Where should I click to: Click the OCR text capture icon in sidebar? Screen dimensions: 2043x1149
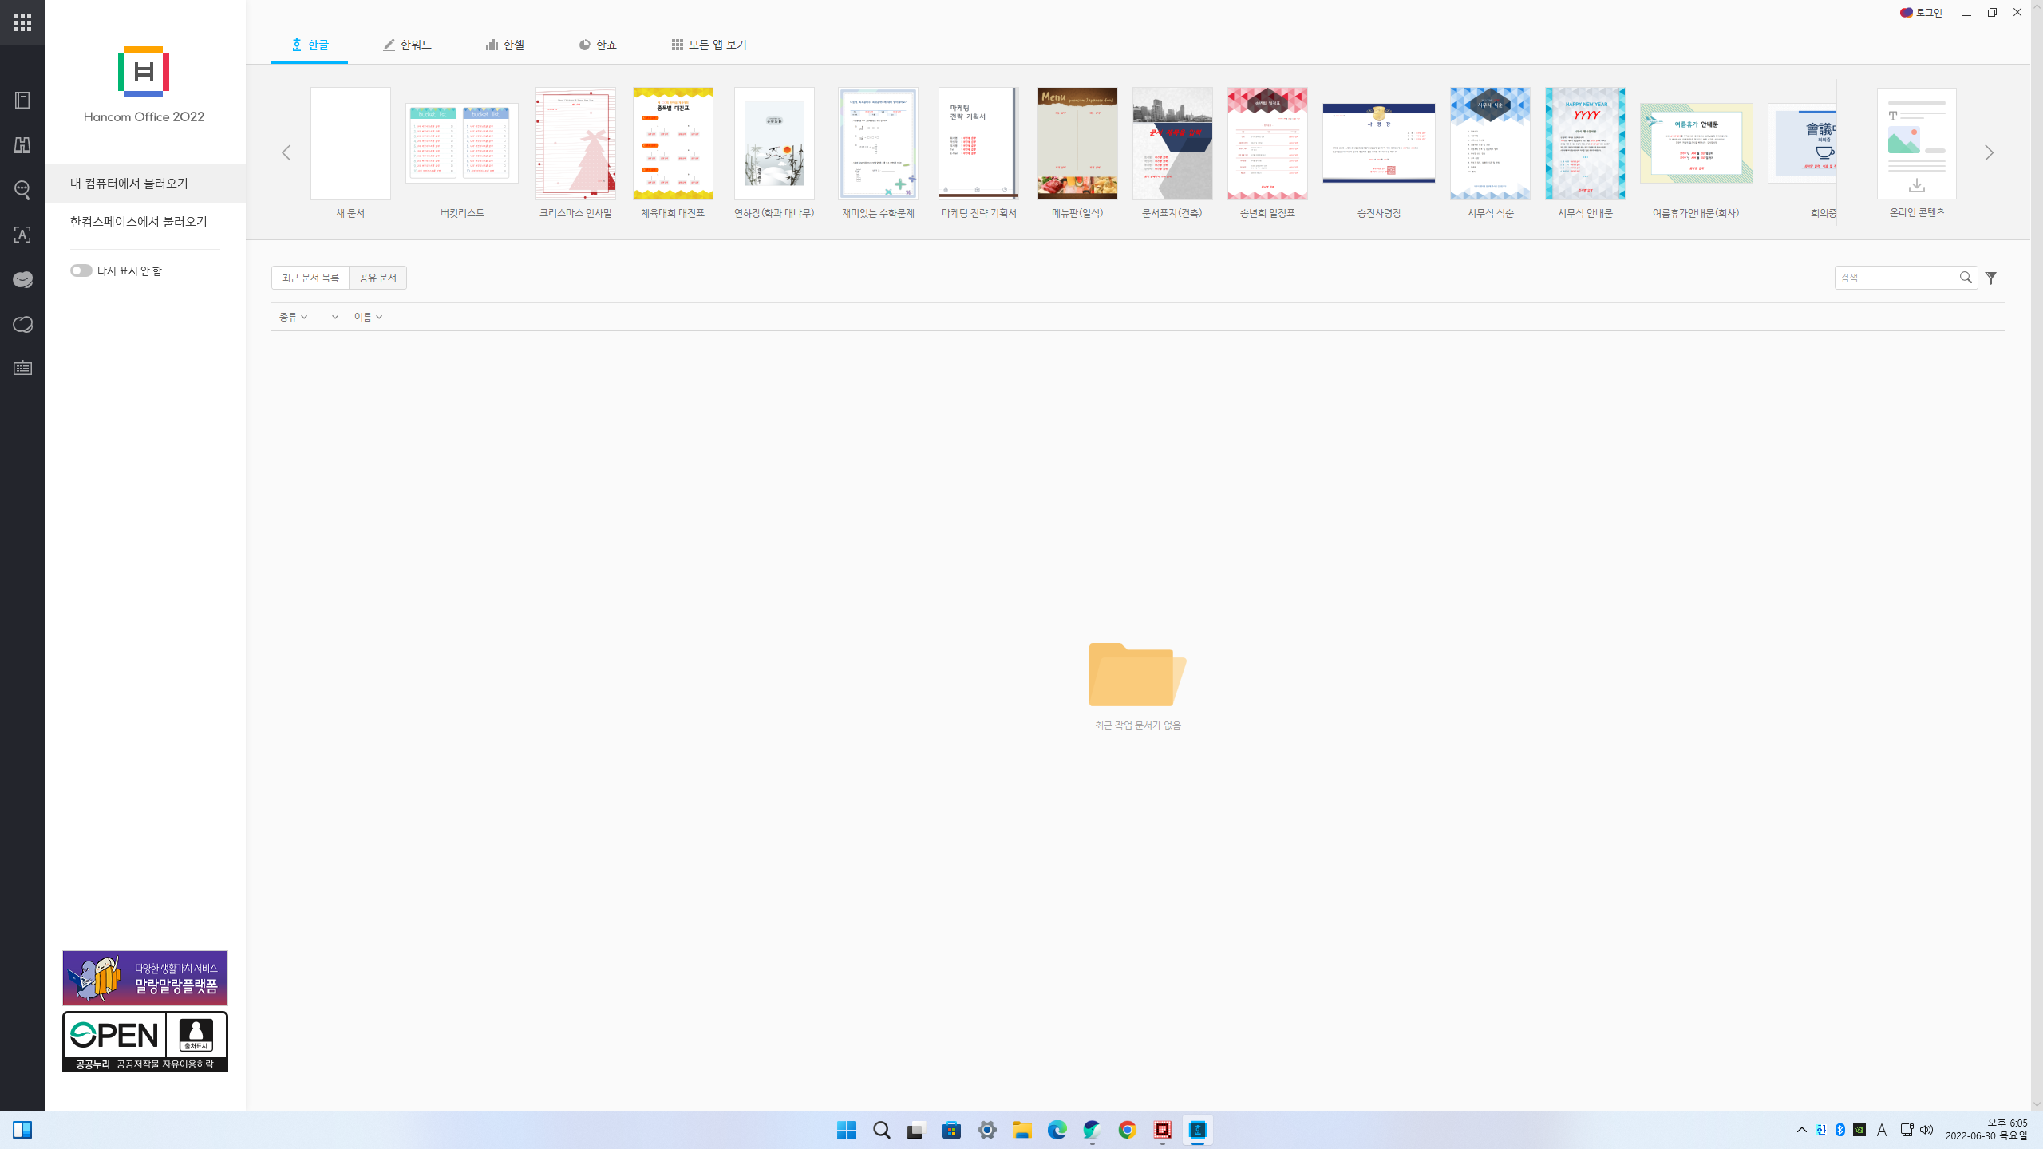pyautogui.click(x=22, y=235)
